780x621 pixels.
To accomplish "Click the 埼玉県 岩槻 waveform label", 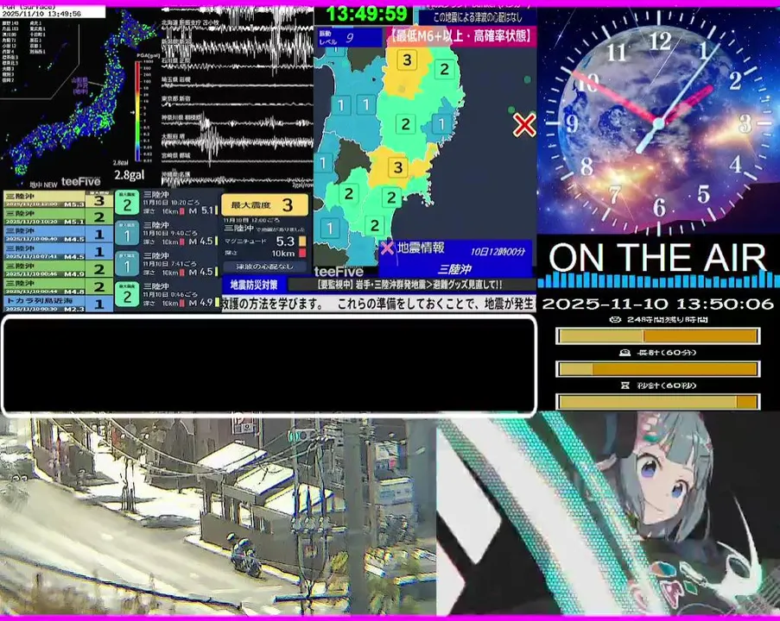I will [x=175, y=79].
